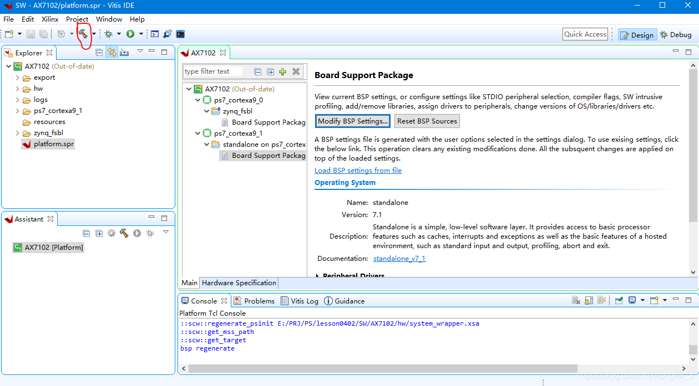Open the Debug toolbar dropdown arrow

click(x=119, y=34)
